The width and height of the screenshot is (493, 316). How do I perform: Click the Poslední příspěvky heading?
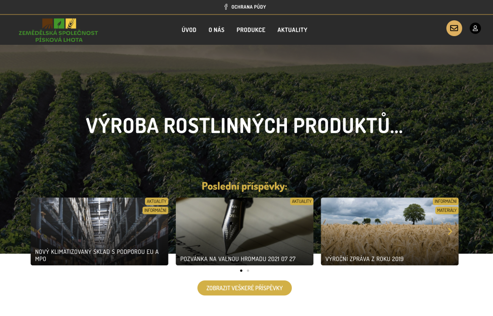coord(244,186)
